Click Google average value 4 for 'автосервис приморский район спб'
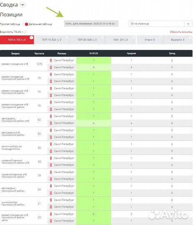The height and width of the screenshot is (225, 193). click(x=131, y=123)
